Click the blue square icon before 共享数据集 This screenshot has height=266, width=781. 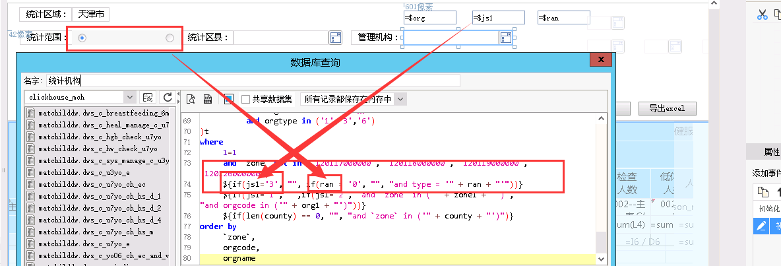point(229,99)
